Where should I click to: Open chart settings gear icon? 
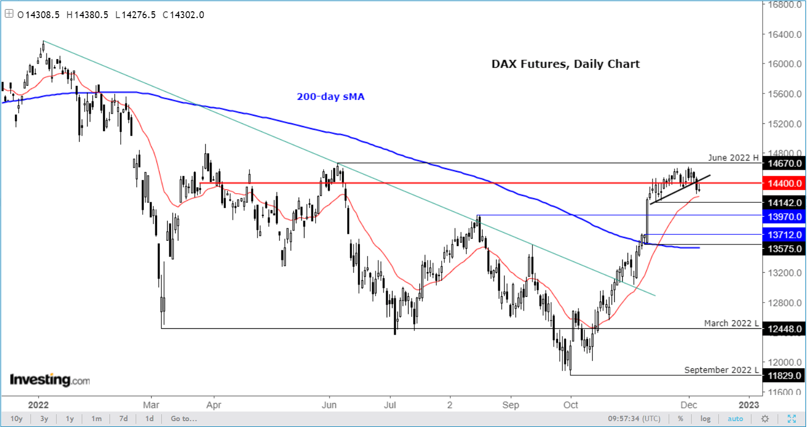(x=765, y=419)
